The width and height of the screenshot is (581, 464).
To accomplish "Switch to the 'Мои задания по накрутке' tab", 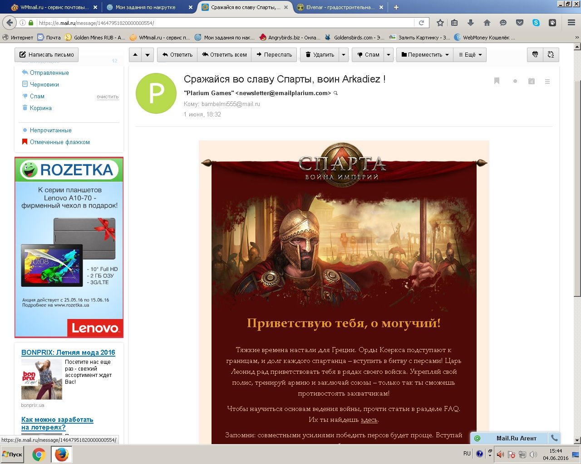I will click(149, 7).
